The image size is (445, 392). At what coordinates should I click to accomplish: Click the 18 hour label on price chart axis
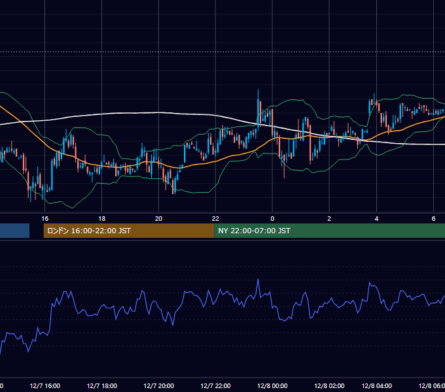click(101, 219)
